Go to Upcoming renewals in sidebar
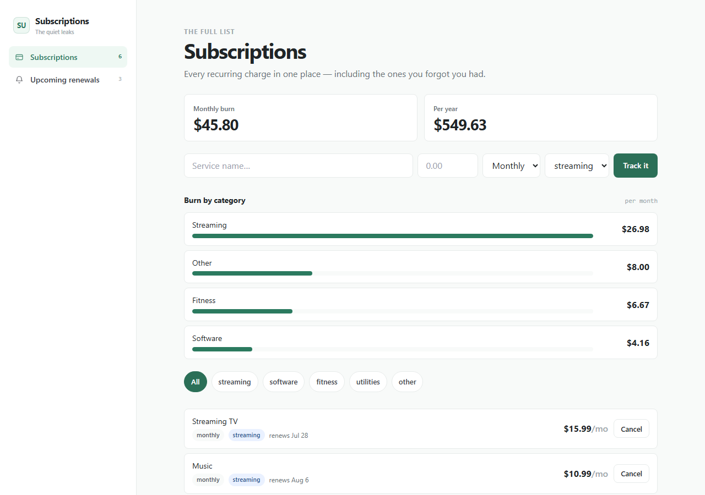The image size is (705, 495). coord(68,80)
